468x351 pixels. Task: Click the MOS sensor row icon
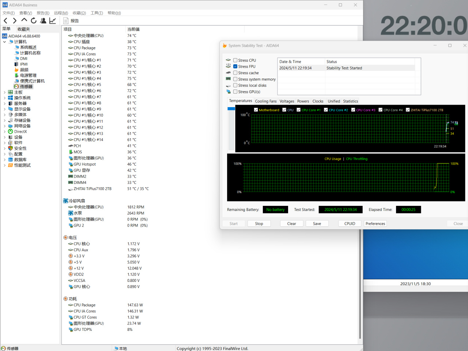71,152
